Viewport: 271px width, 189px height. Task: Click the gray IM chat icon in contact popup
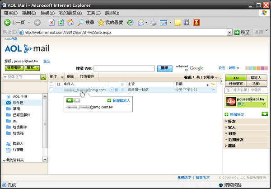pyautogui.click(x=77, y=100)
